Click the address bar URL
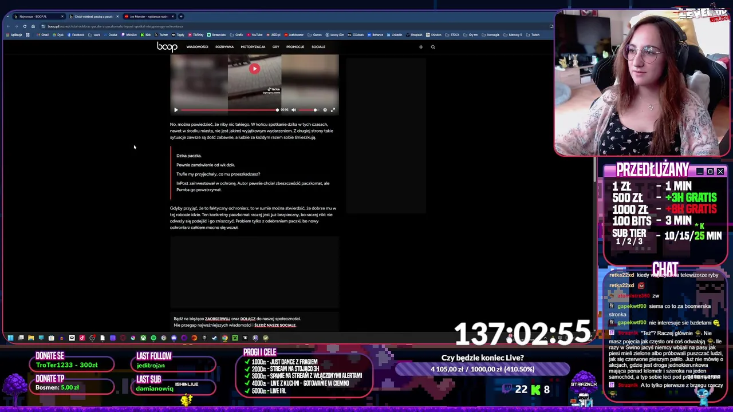Viewport: 733px width, 412px height. (x=115, y=26)
